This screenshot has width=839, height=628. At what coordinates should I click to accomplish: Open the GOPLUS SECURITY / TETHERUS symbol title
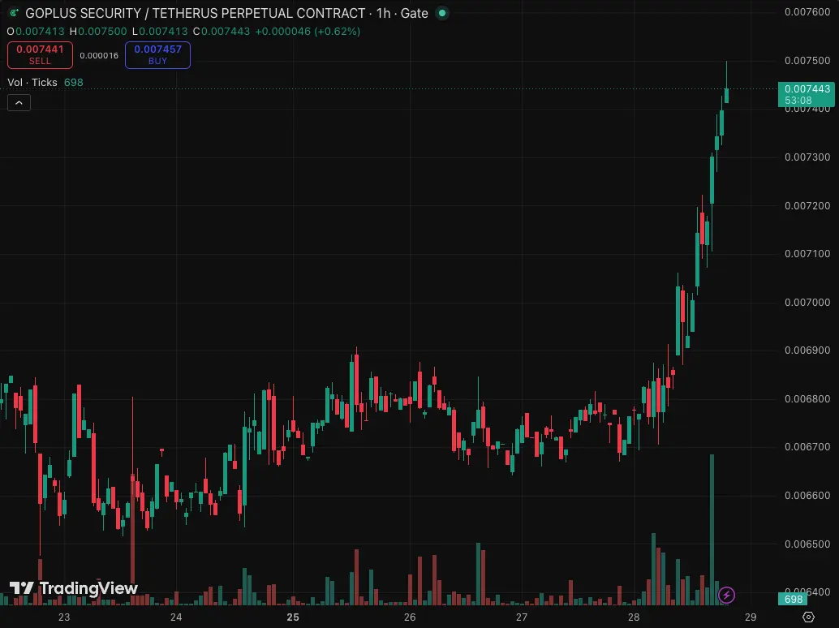[227, 13]
